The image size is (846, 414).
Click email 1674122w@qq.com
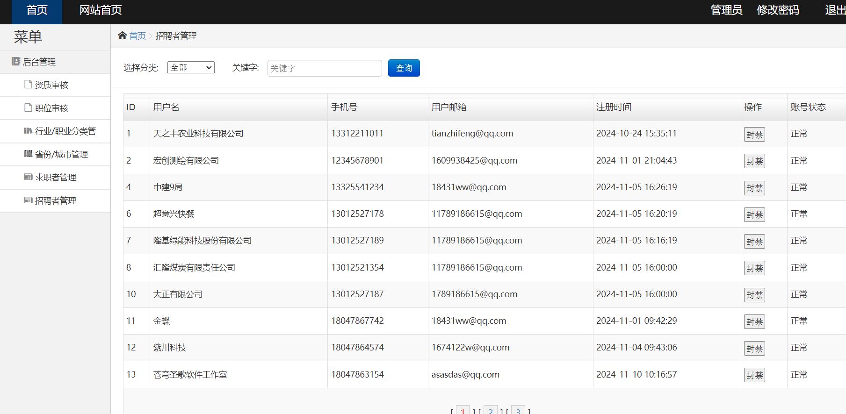(470, 347)
